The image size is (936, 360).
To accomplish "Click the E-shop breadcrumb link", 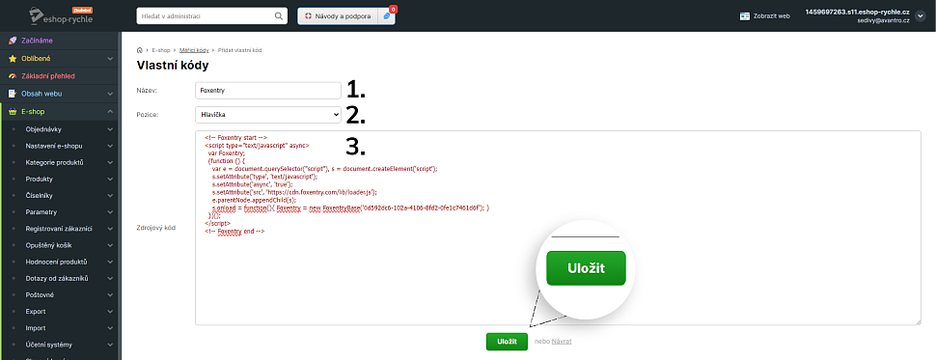I will [x=161, y=50].
